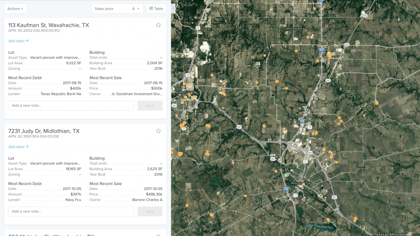Select orange marker on the Waxahachie label
The image size is (420, 236).
point(303,184)
